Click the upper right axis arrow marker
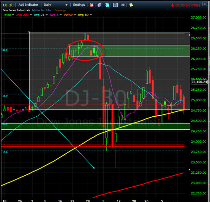Viewport: 210px width, 202px height. pyautogui.click(x=189, y=35)
